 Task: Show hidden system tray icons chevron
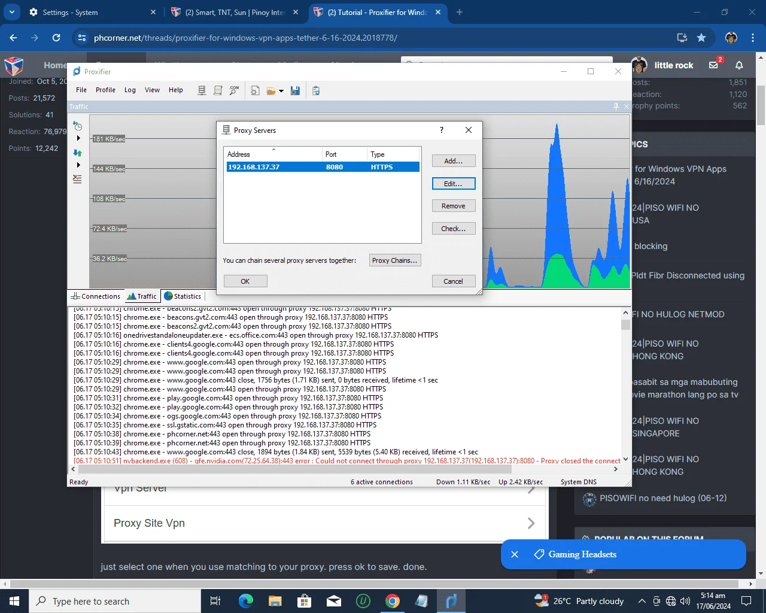click(x=642, y=601)
